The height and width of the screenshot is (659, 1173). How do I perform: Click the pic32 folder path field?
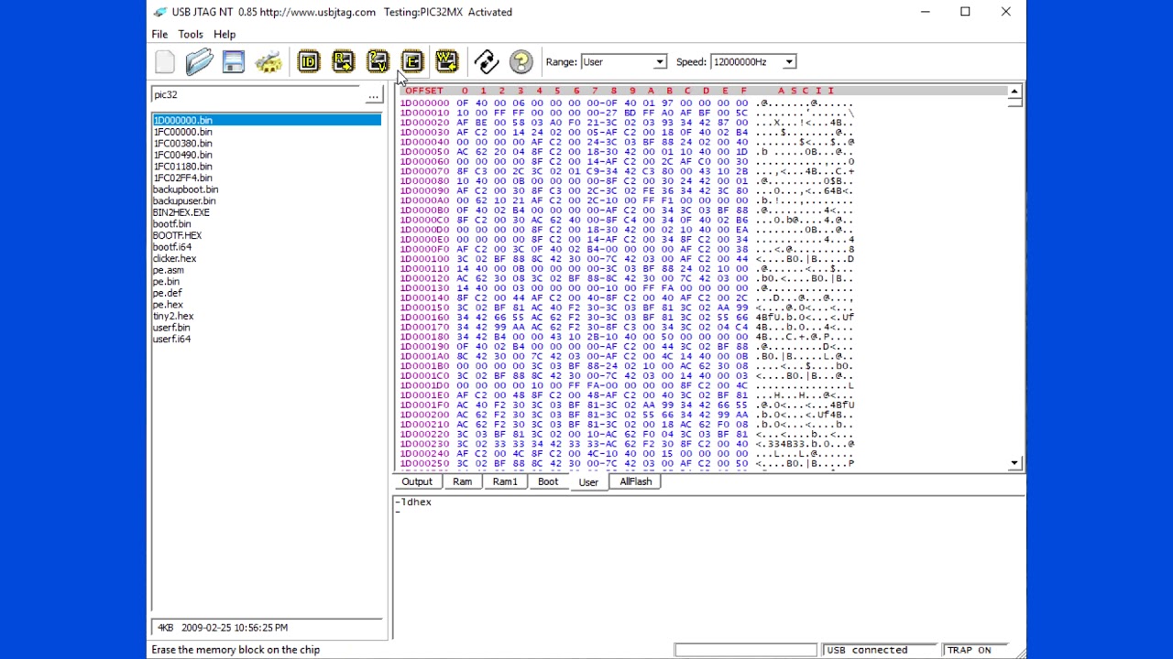(258, 95)
